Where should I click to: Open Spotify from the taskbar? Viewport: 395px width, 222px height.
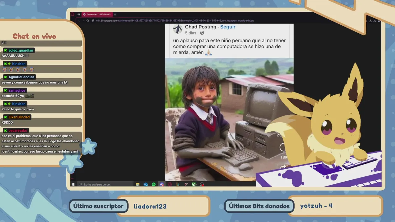tap(154, 184)
